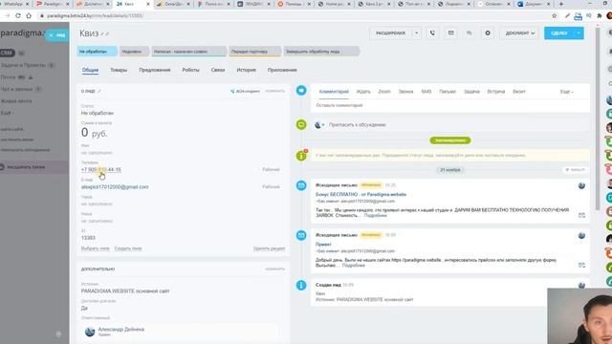
Task: Open envelope icon in Привет letter card
Action: point(581,265)
